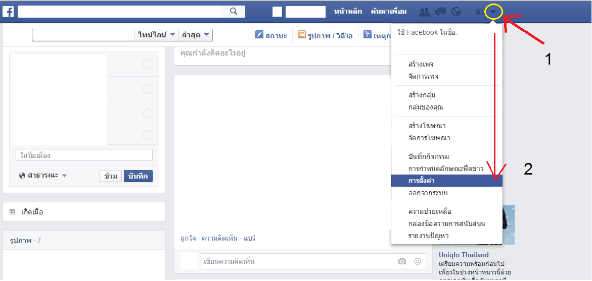This screenshot has width=592, height=281.
Task: Click the Facebook logo icon
Action: point(9,11)
